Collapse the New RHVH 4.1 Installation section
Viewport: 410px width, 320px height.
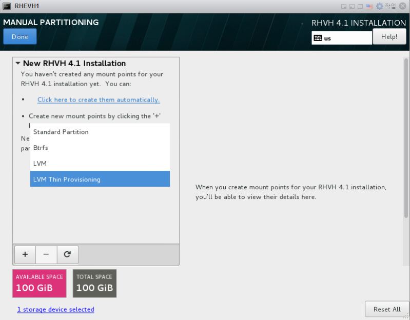(x=18, y=64)
